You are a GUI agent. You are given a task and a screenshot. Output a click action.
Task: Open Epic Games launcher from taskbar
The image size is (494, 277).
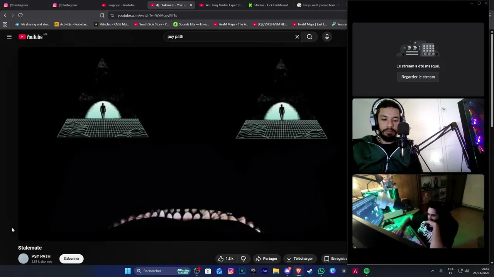click(x=253, y=271)
